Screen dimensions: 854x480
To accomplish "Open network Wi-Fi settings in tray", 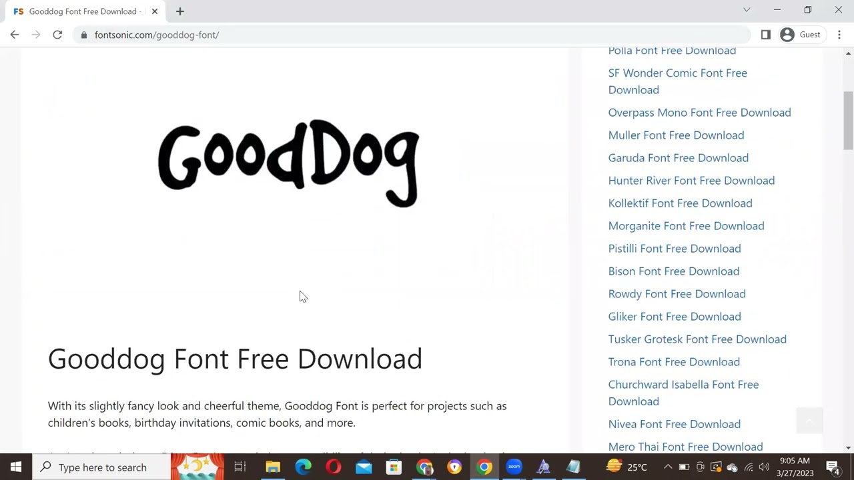I will click(x=748, y=467).
